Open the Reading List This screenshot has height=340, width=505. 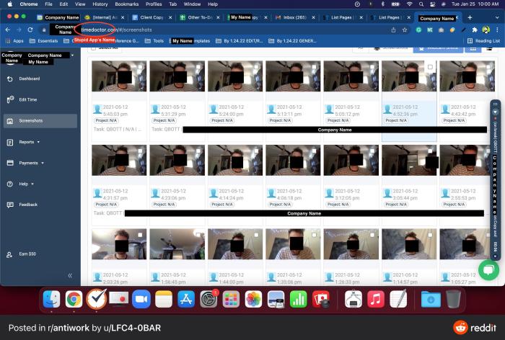click(x=483, y=41)
